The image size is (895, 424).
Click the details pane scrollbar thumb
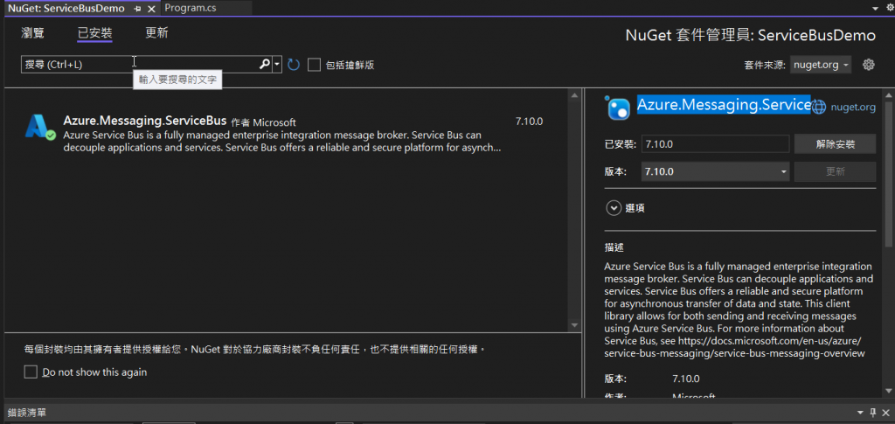point(888,174)
